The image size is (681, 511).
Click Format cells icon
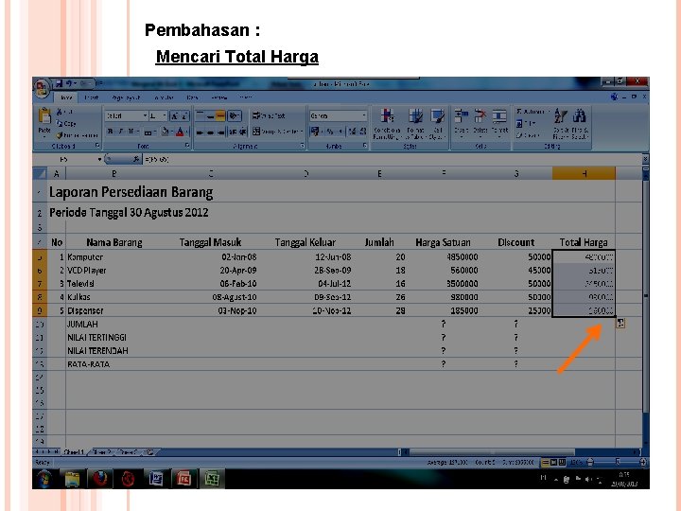(499, 116)
